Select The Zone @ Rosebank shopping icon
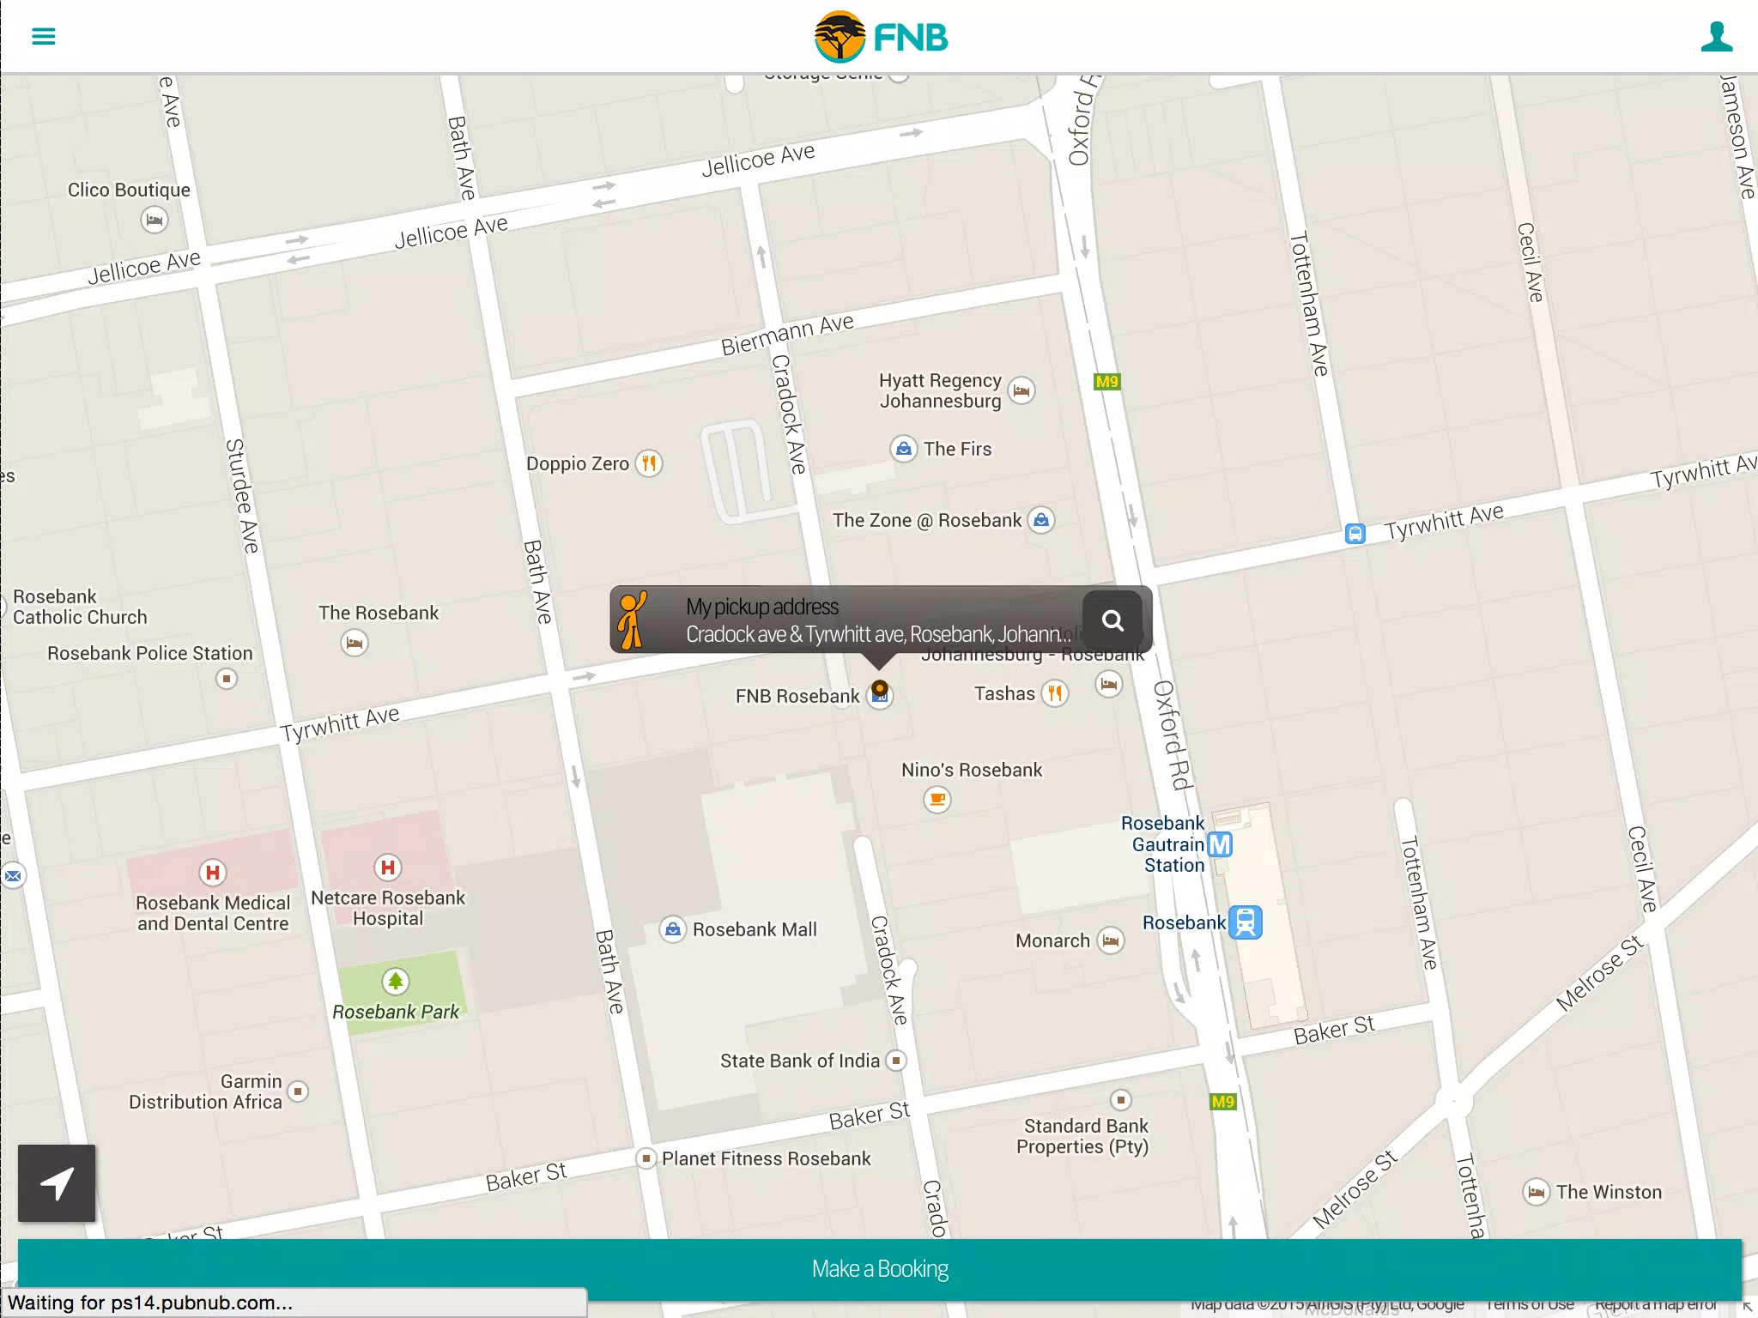This screenshot has height=1318, width=1758. tap(1041, 520)
